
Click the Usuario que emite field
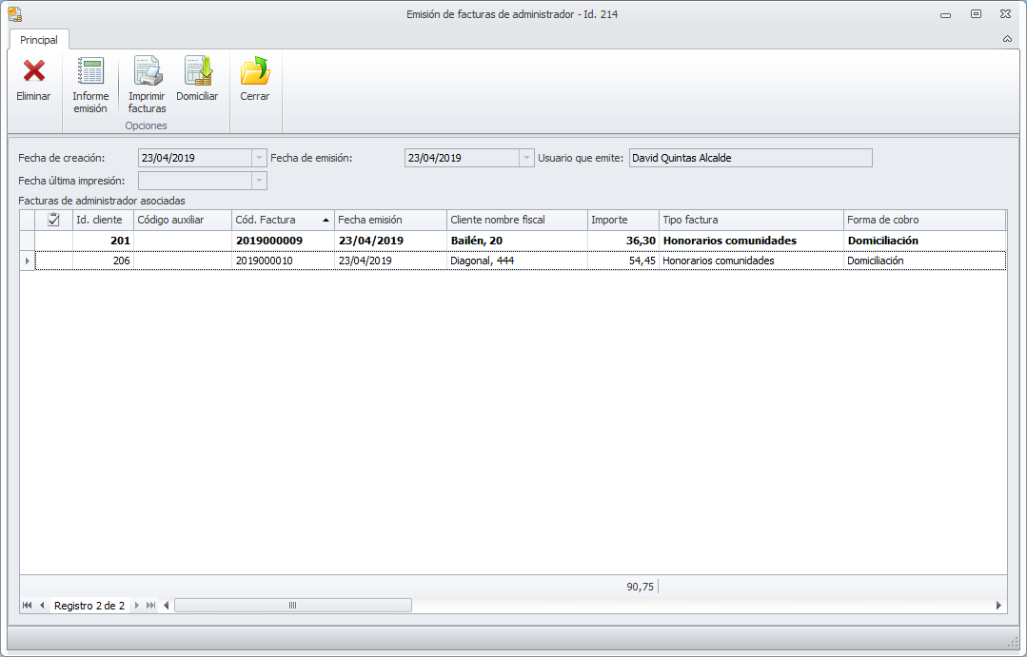[751, 158]
